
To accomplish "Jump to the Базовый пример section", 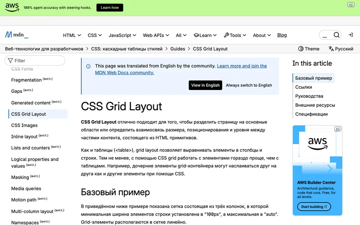I will coord(313,78).
